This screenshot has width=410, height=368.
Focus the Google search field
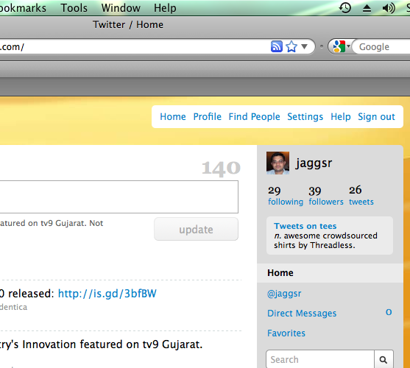(382, 47)
